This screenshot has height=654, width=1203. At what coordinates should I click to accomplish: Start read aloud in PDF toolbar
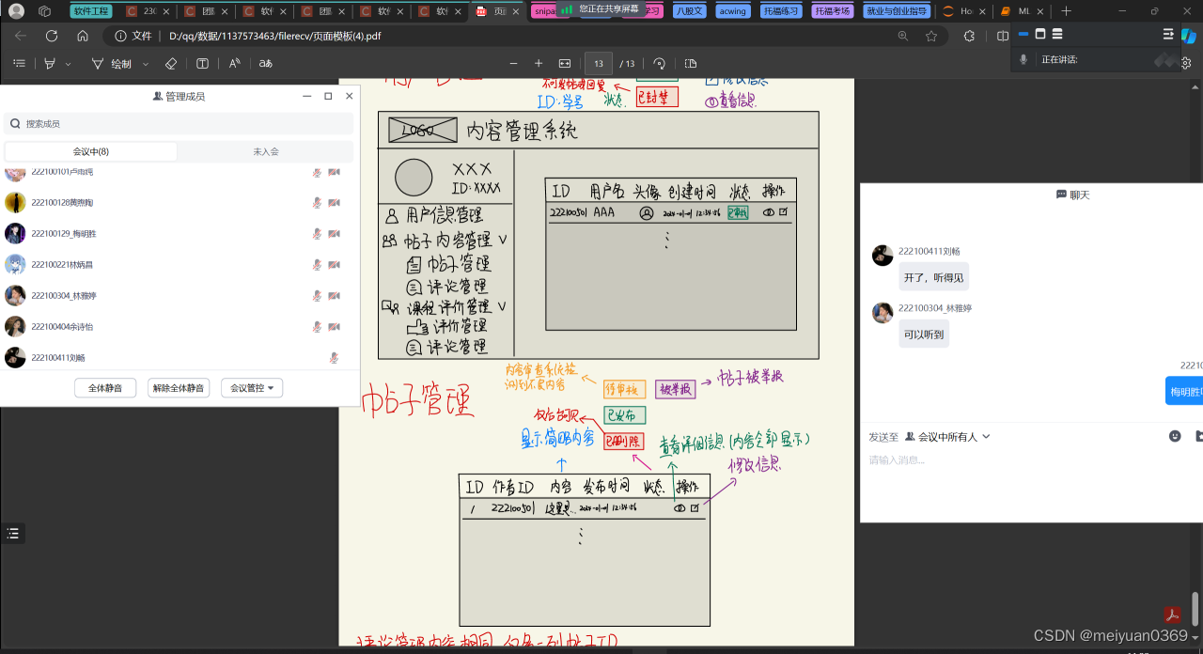coord(234,63)
